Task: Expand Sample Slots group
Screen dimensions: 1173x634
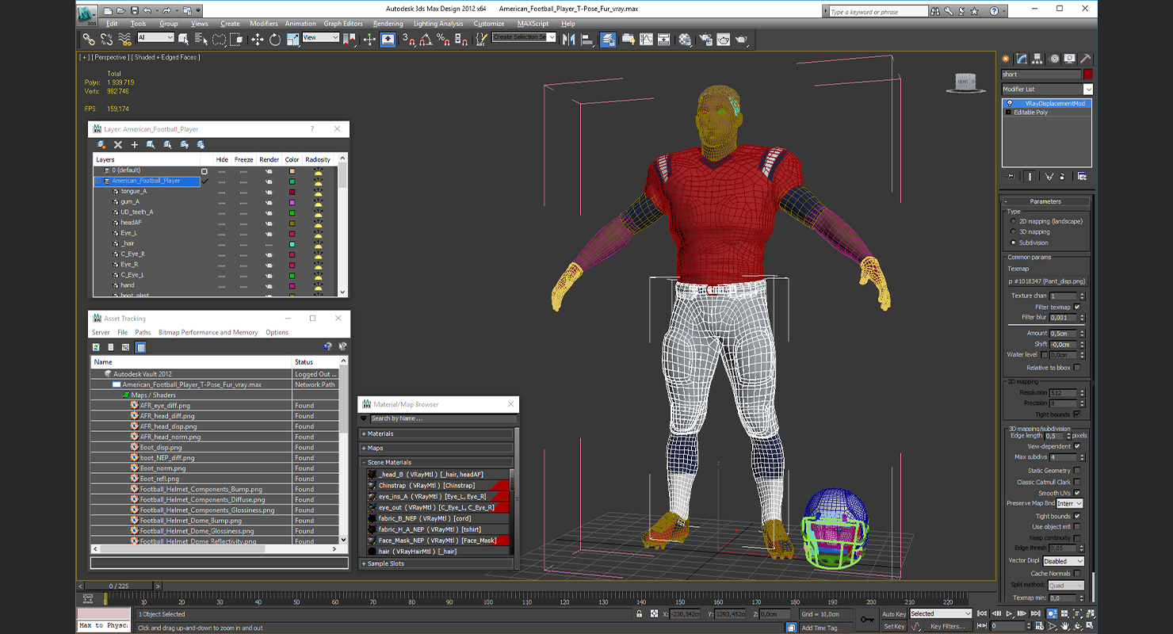Action: (436, 563)
